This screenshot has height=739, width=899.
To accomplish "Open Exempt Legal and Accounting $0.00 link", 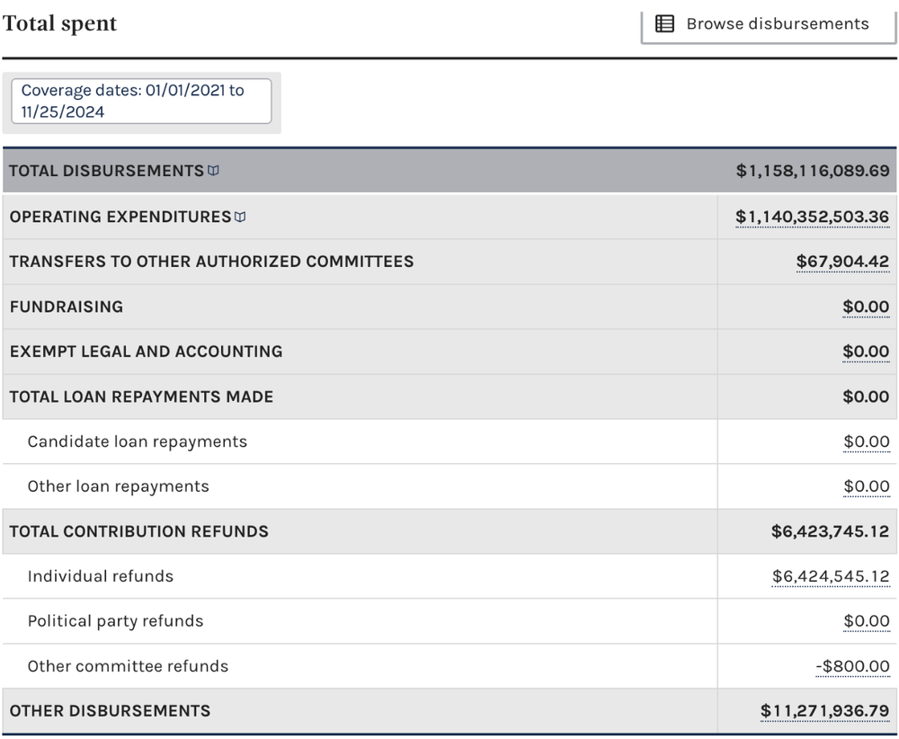I will click(866, 352).
